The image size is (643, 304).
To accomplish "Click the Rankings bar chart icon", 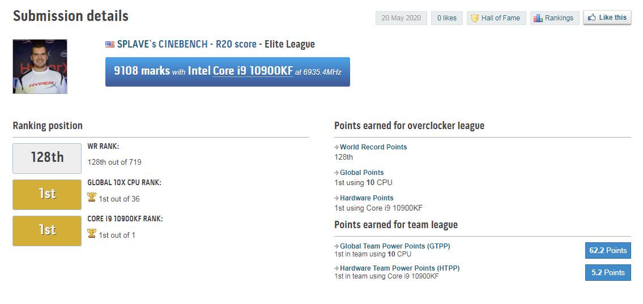I will coord(538,18).
